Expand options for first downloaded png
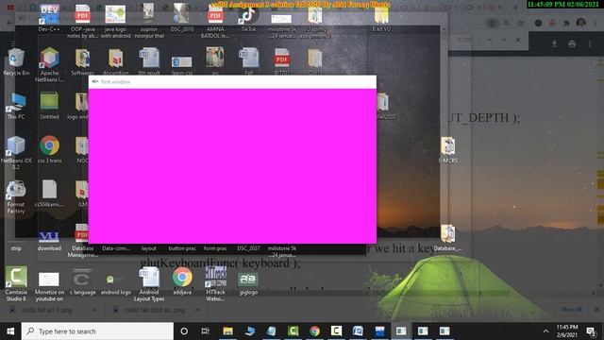The width and height of the screenshot is (604, 340). pos(94,310)
